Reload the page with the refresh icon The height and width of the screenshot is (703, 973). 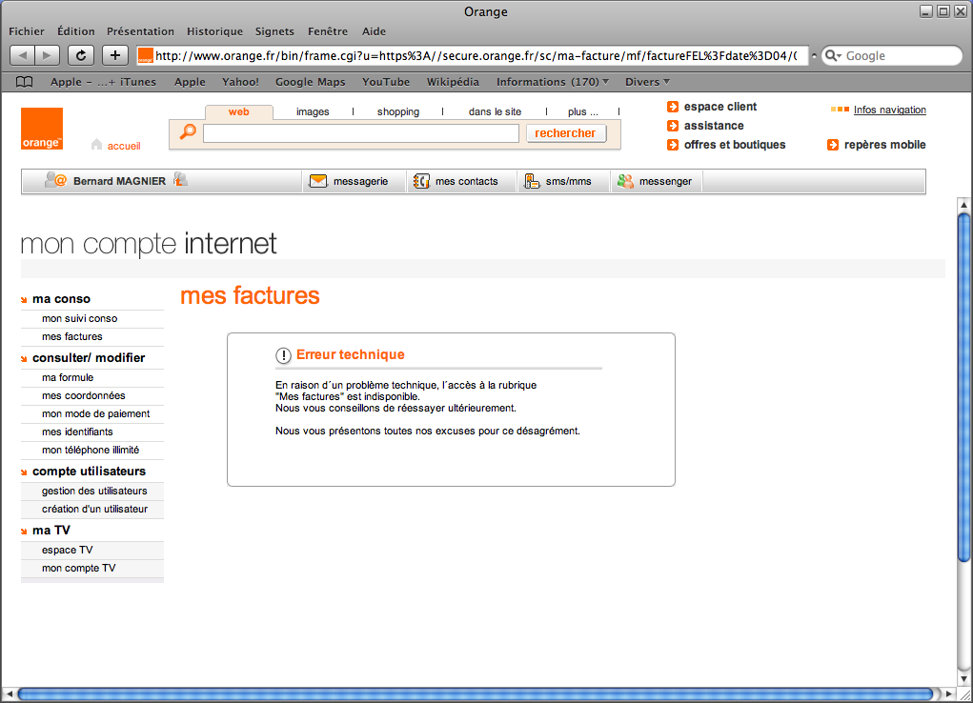pyautogui.click(x=80, y=54)
